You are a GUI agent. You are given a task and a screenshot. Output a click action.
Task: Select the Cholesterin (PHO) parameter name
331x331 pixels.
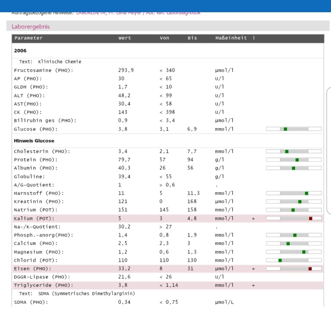click(x=42, y=151)
